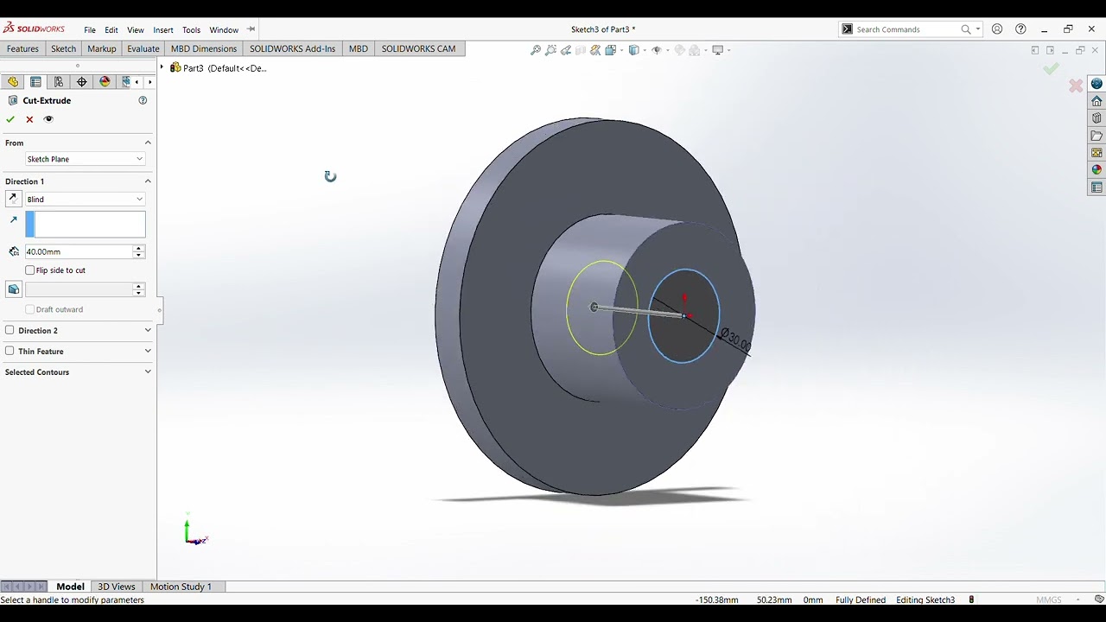Switch to ConfigurationManager tab icon

tap(59, 82)
